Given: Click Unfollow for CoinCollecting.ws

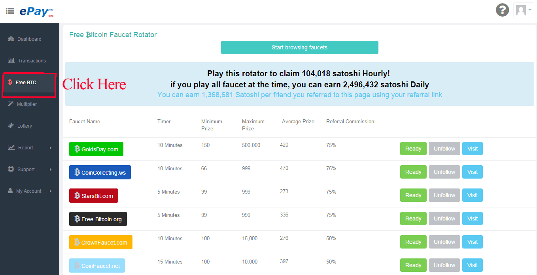Looking at the screenshot, I should click(x=444, y=172).
